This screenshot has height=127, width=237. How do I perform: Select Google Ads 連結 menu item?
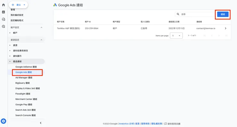pyautogui.click(x=24, y=72)
